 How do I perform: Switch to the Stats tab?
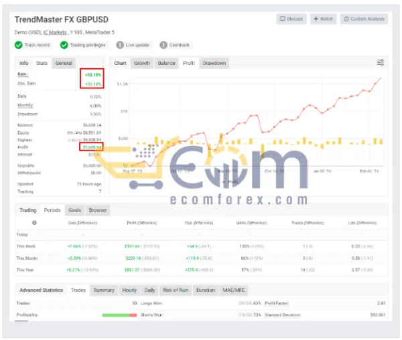(42, 63)
